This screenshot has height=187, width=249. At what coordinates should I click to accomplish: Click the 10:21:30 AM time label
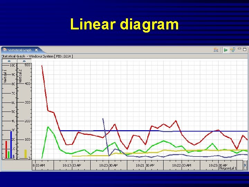[145, 166]
